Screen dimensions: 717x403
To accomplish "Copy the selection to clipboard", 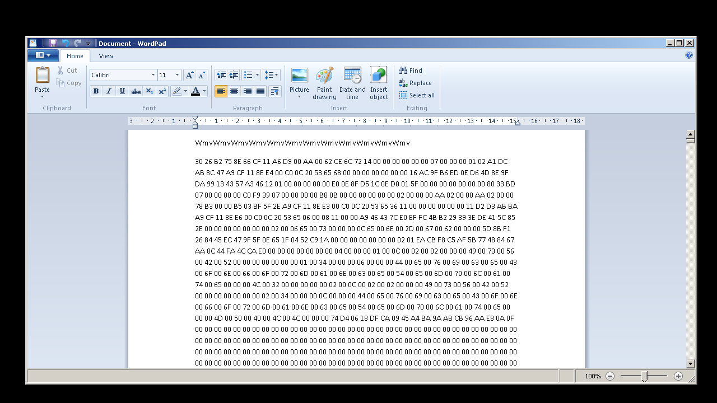I will coord(69,83).
